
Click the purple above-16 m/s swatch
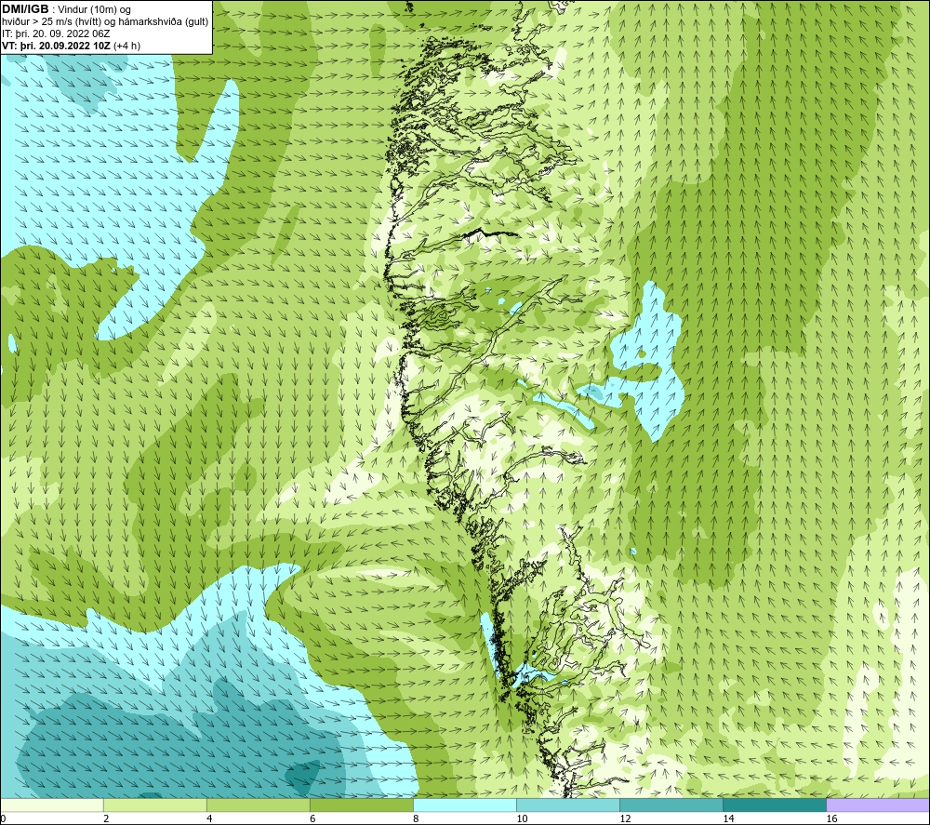[x=878, y=805]
